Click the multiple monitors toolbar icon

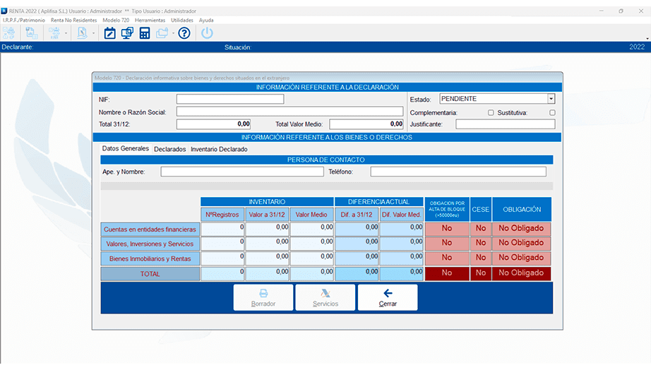point(127,32)
